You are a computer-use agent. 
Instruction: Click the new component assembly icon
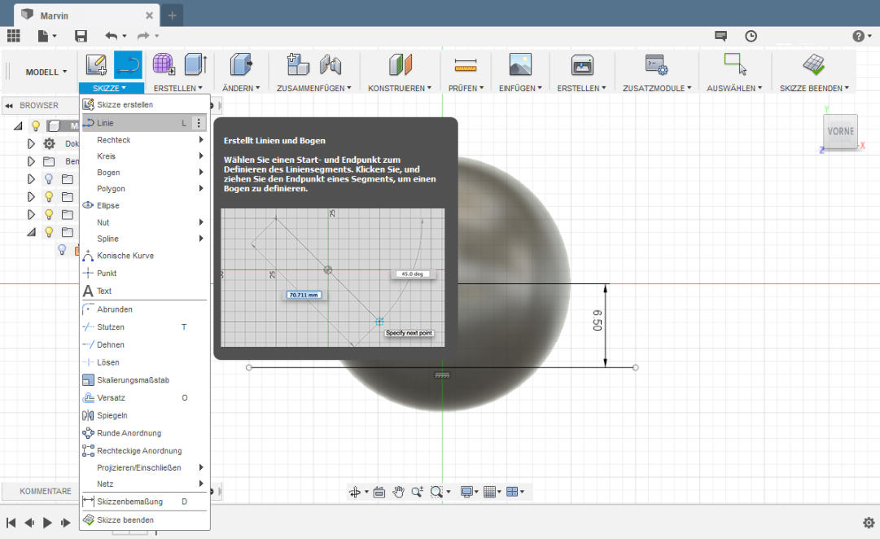(297, 64)
